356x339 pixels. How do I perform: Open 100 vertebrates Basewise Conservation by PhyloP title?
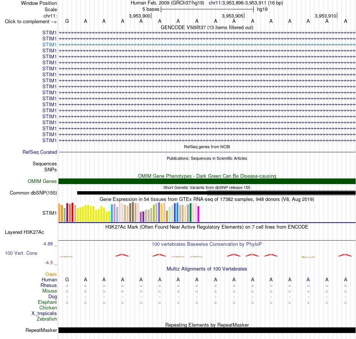207,244
